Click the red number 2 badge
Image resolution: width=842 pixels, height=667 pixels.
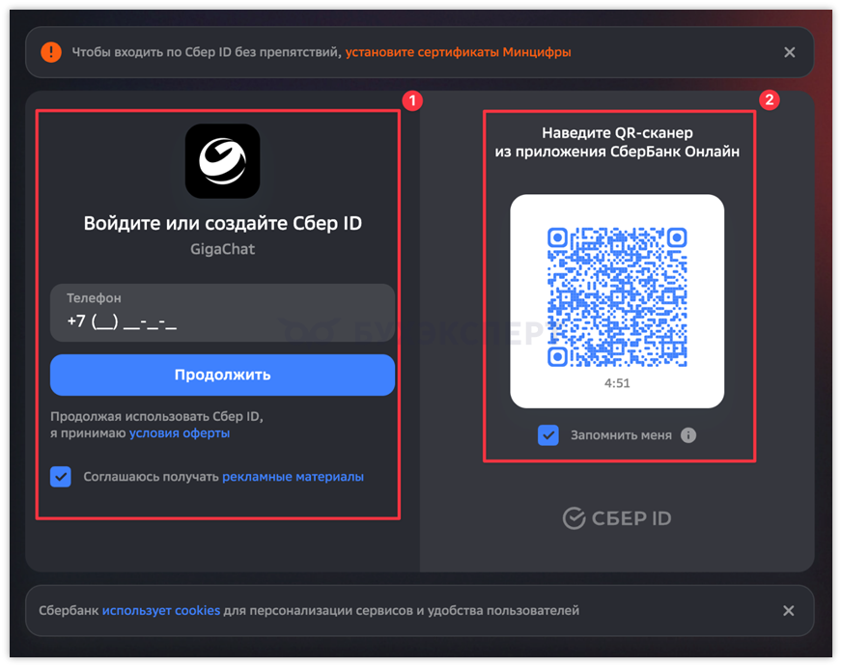coord(769,99)
